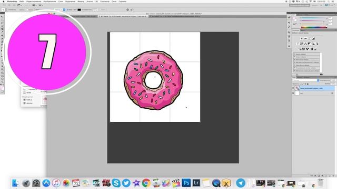The width and height of the screenshot is (337, 189).
Task: Add a Black & White adjustment
Action: point(309,44)
